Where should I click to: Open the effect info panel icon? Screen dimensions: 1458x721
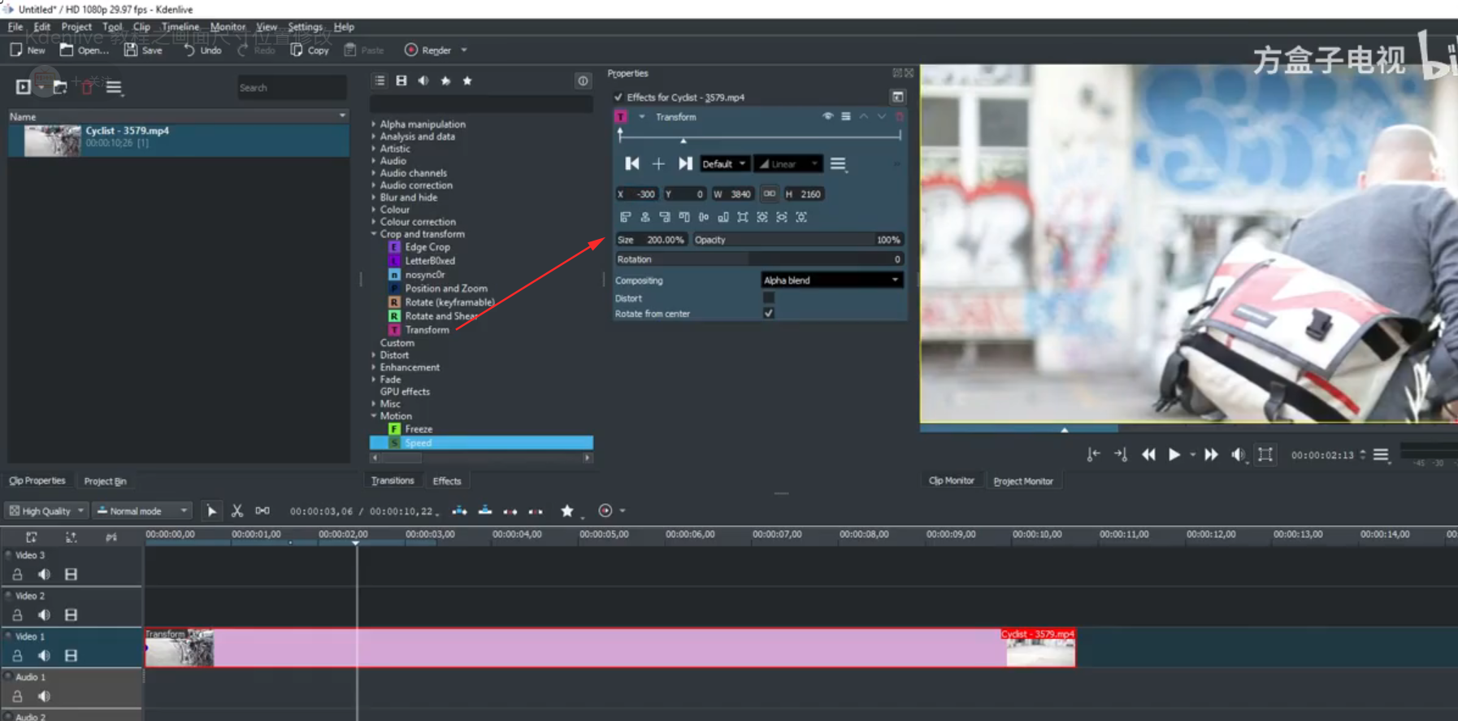tap(583, 80)
